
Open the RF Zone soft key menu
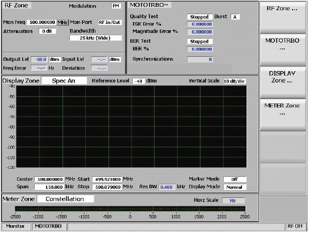point(283,18)
